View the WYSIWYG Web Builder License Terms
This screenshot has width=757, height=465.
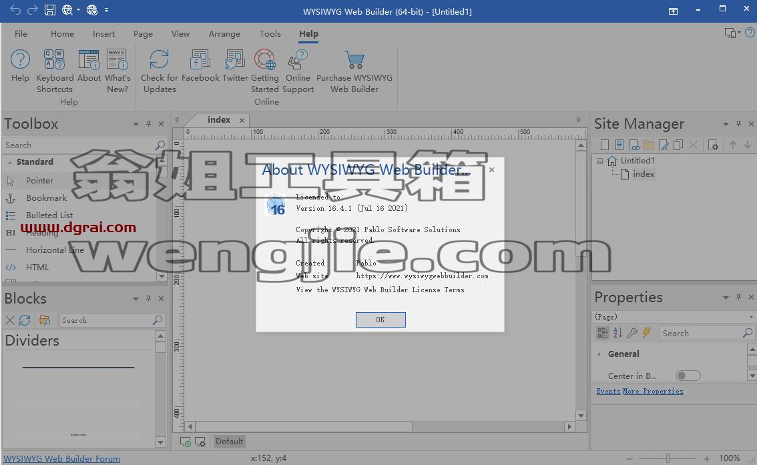click(x=380, y=290)
